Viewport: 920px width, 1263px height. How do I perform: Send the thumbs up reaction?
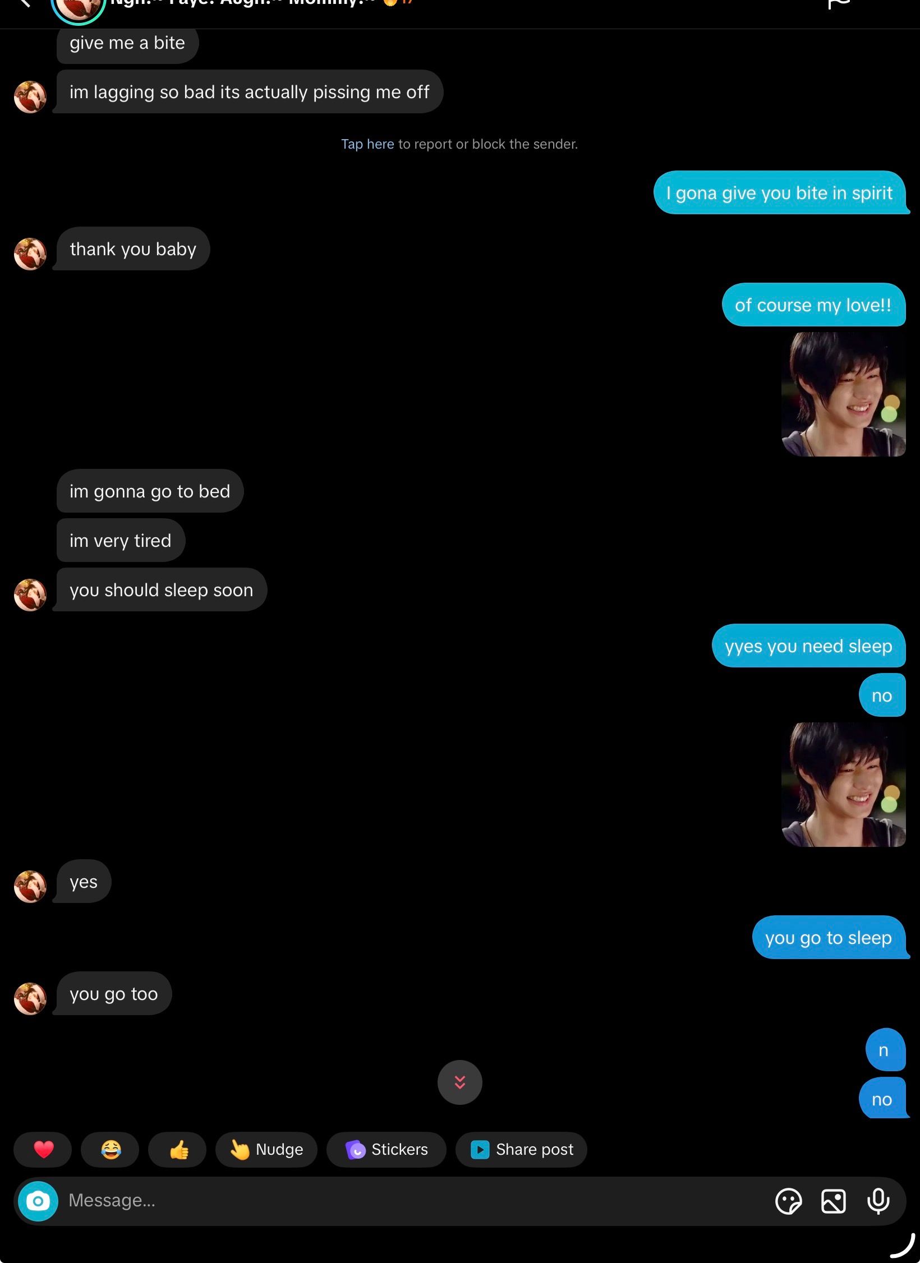[x=178, y=1149]
